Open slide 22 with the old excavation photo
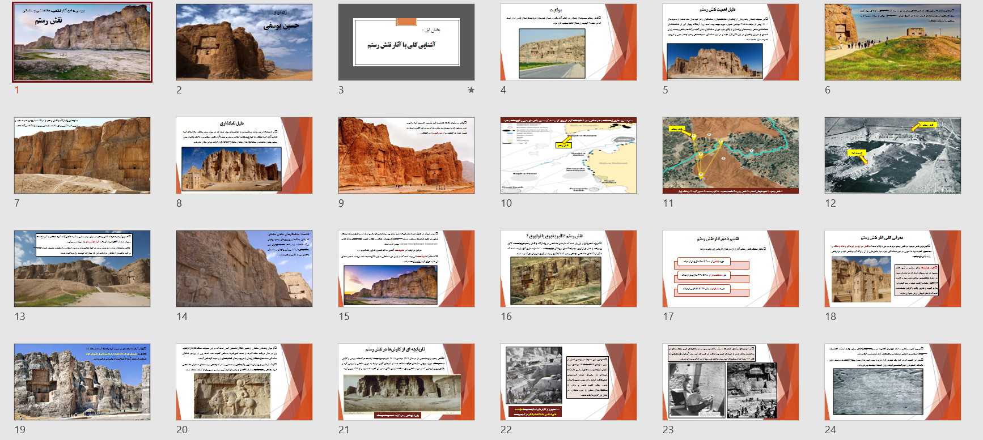 tap(569, 382)
